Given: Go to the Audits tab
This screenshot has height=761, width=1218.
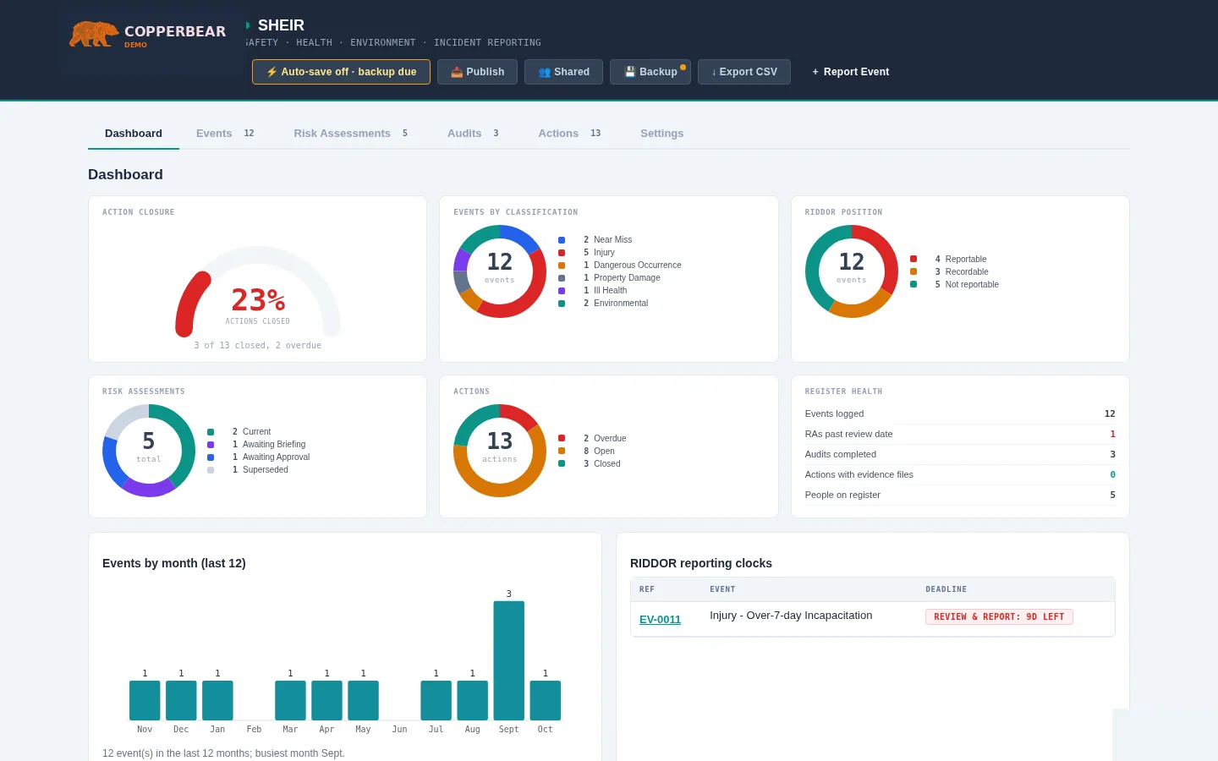Looking at the screenshot, I should [x=473, y=134].
